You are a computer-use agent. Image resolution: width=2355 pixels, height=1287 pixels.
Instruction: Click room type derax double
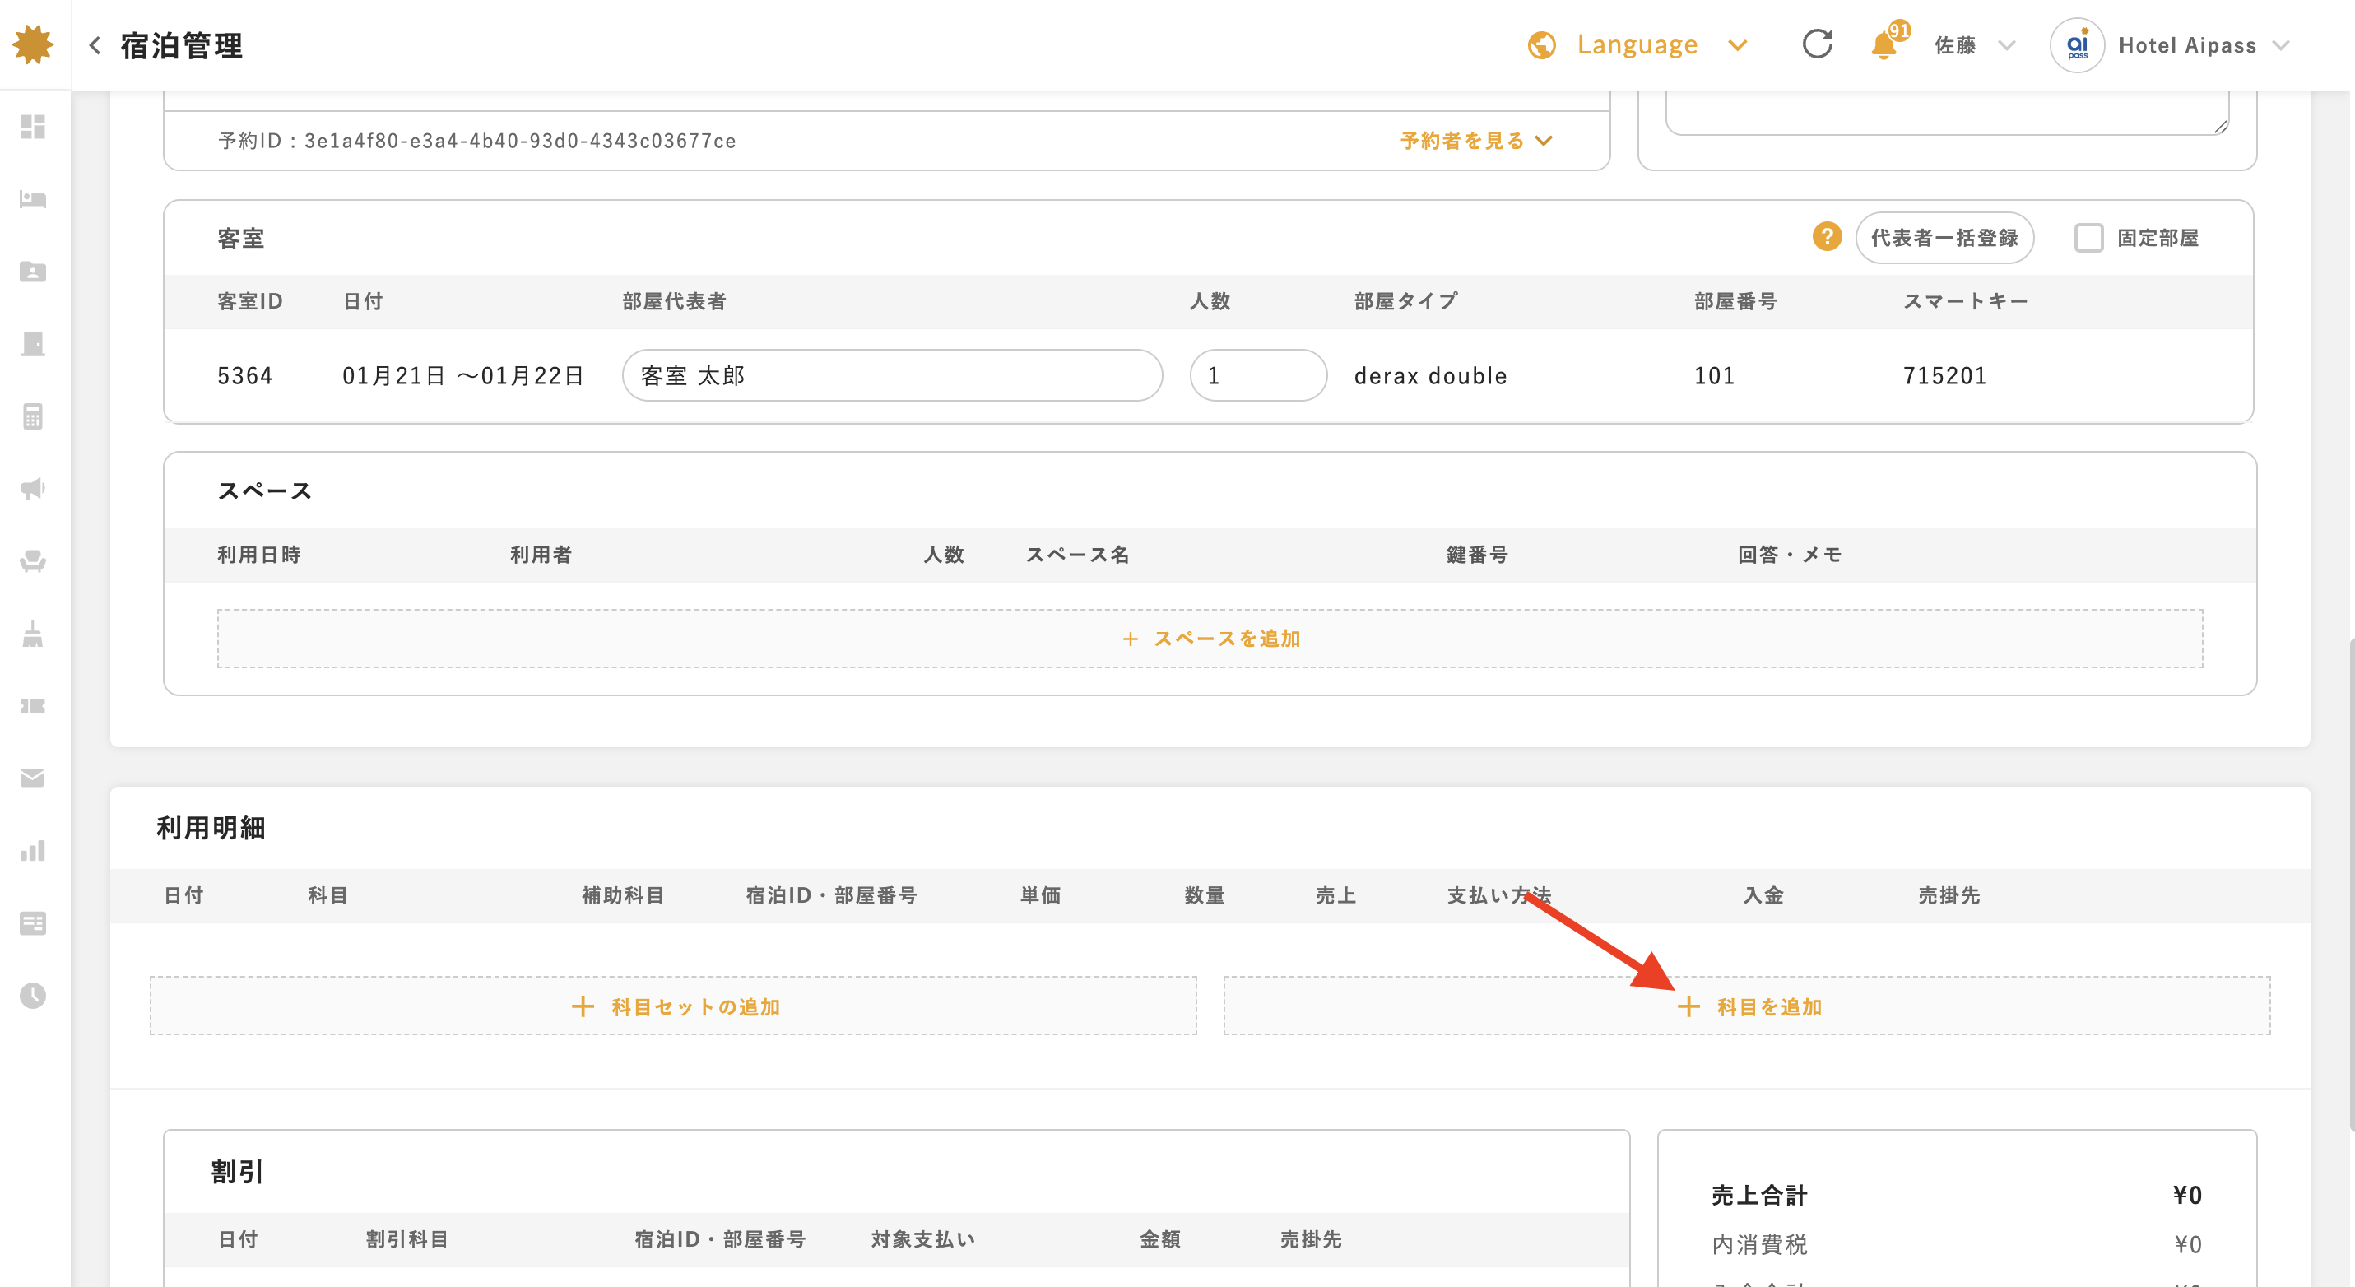[1430, 376]
